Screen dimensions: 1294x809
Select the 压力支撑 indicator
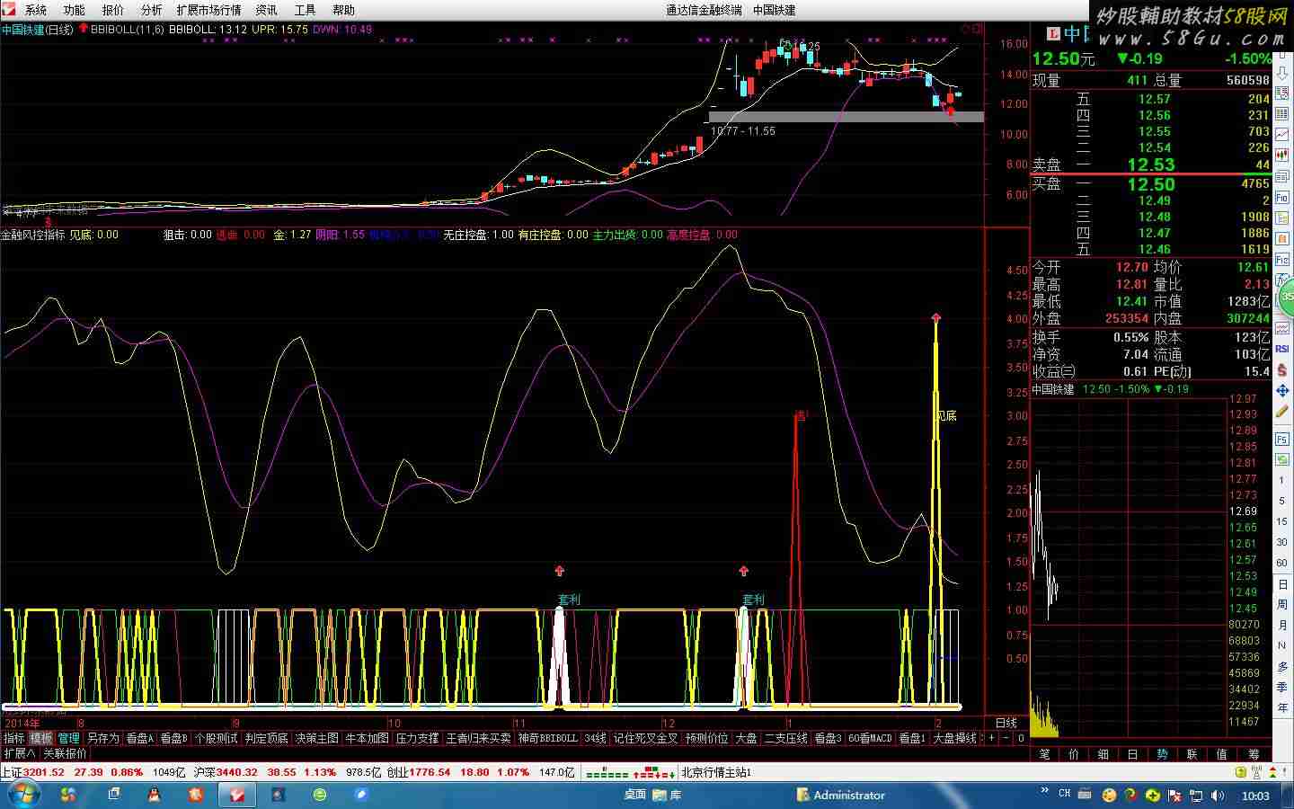pyautogui.click(x=417, y=738)
